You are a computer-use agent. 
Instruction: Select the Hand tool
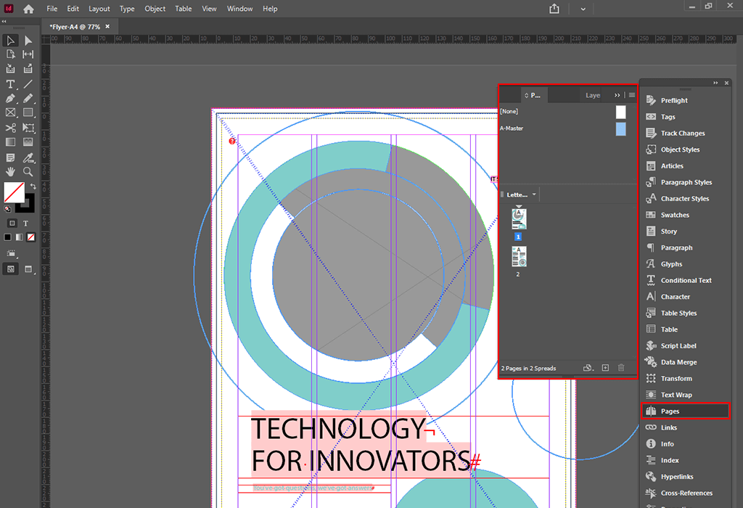coord(10,172)
